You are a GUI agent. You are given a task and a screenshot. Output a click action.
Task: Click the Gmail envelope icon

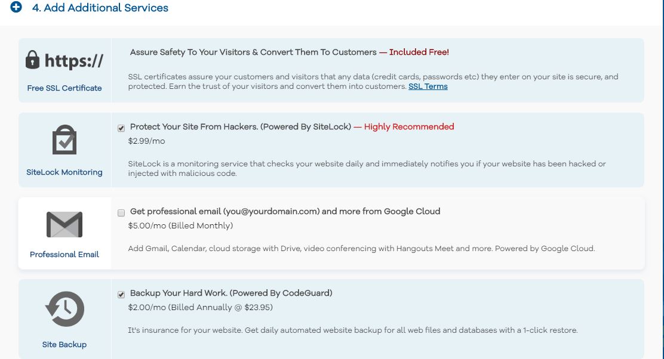tap(64, 225)
